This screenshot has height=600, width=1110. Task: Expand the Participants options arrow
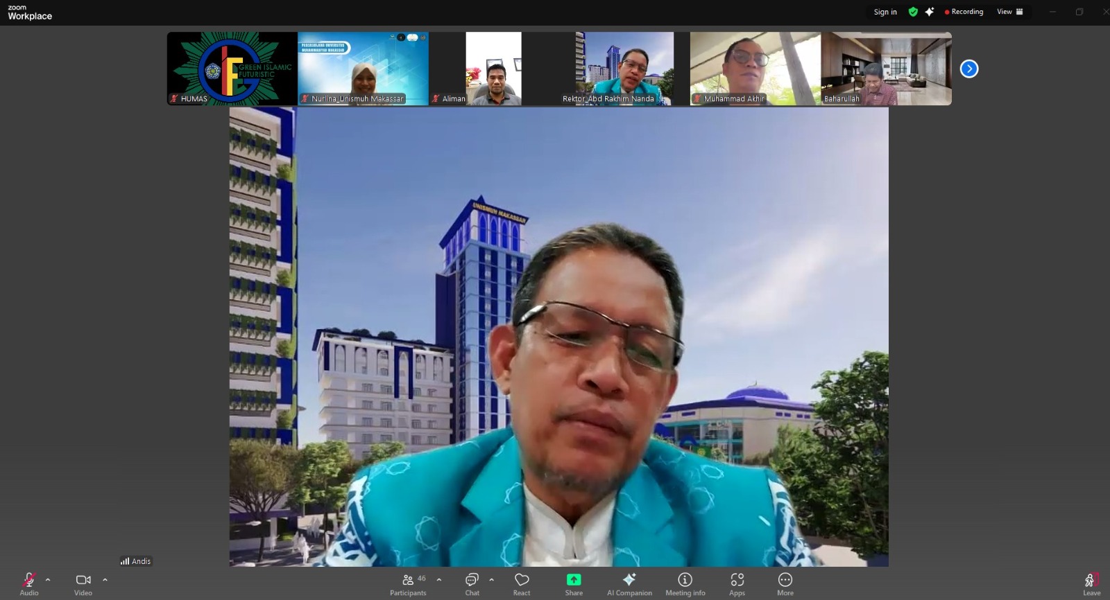pos(438,580)
